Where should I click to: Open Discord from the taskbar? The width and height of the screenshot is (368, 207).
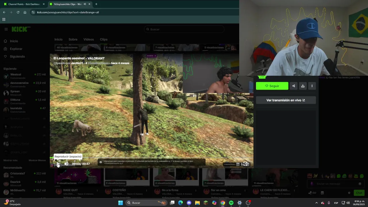(189, 203)
